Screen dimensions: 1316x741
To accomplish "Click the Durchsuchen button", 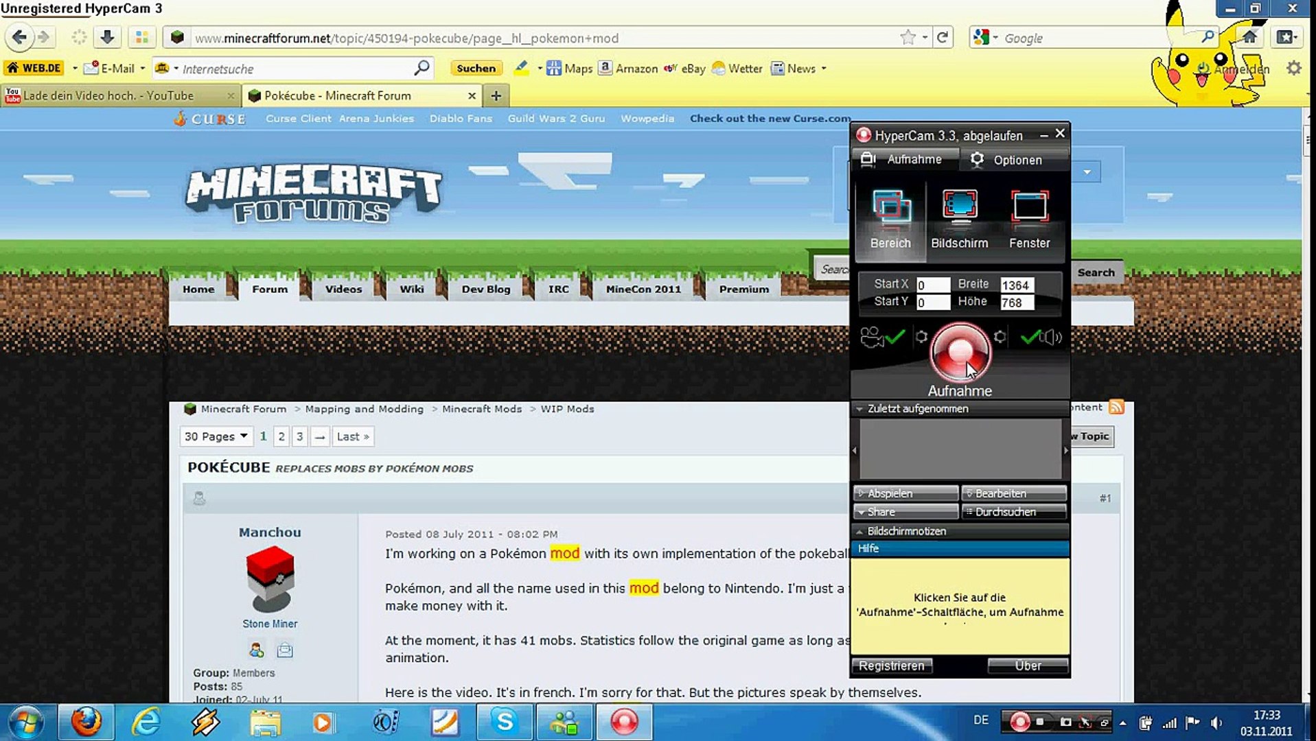I will (x=1014, y=512).
